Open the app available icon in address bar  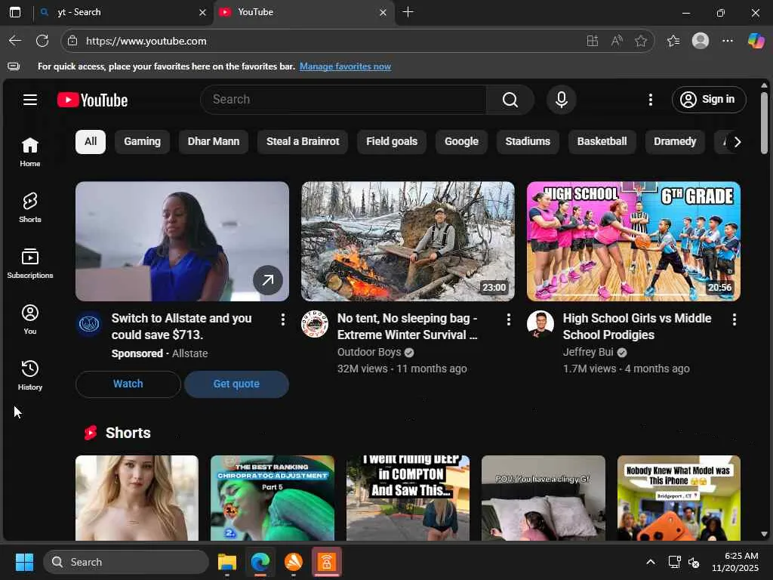pos(592,41)
